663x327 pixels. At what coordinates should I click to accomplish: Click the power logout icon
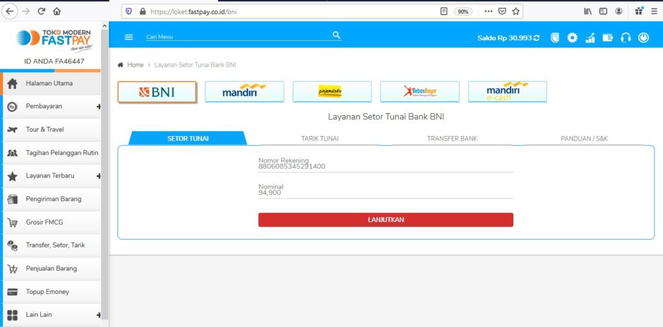tap(643, 38)
